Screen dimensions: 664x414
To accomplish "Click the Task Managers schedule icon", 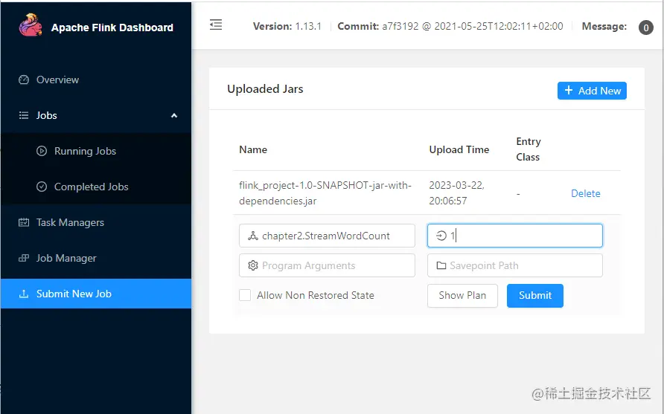I will (24, 222).
